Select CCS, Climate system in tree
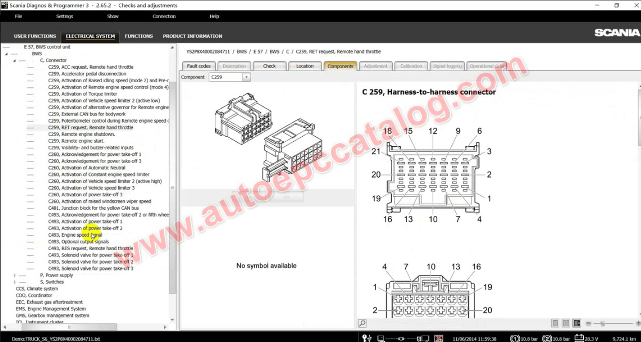Image resolution: width=641 pixels, height=342 pixels. [x=37, y=288]
